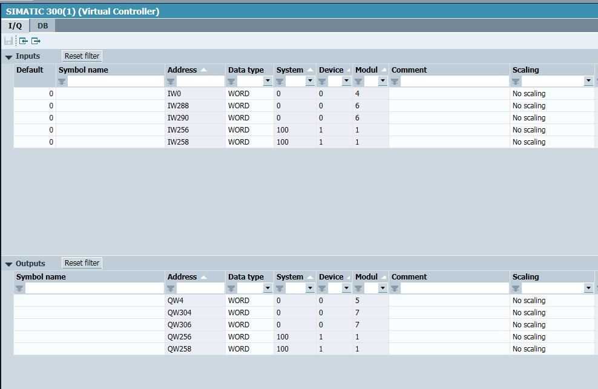The image size is (598, 389).
Task: Click Scaling cell of IW256 row
Action: point(552,130)
